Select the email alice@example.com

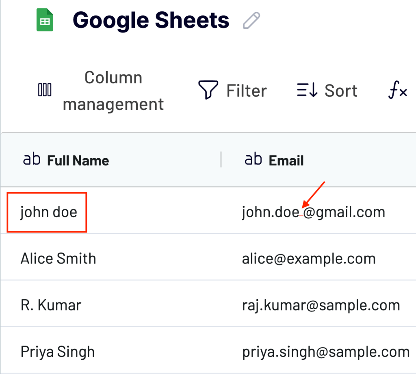(x=309, y=259)
